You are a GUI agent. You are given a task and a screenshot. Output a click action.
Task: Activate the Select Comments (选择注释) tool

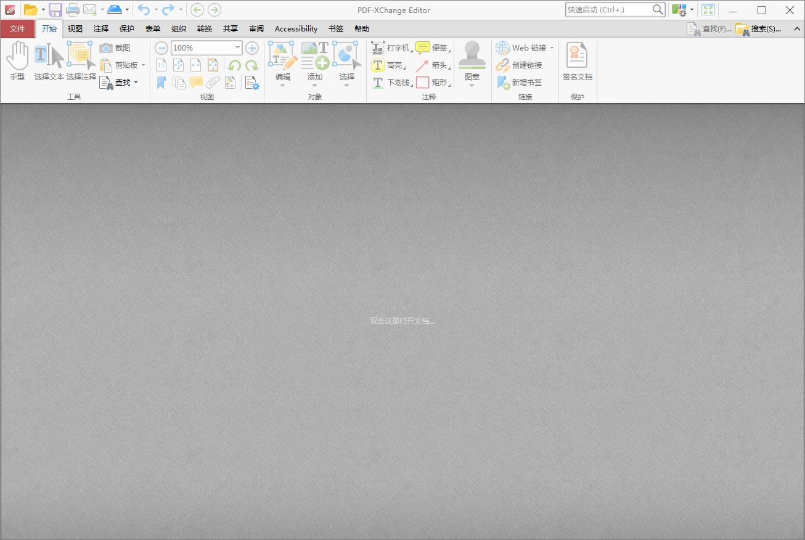(x=81, y=62)
